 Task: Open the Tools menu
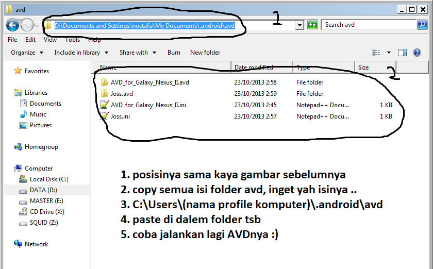tap(73, 40)
